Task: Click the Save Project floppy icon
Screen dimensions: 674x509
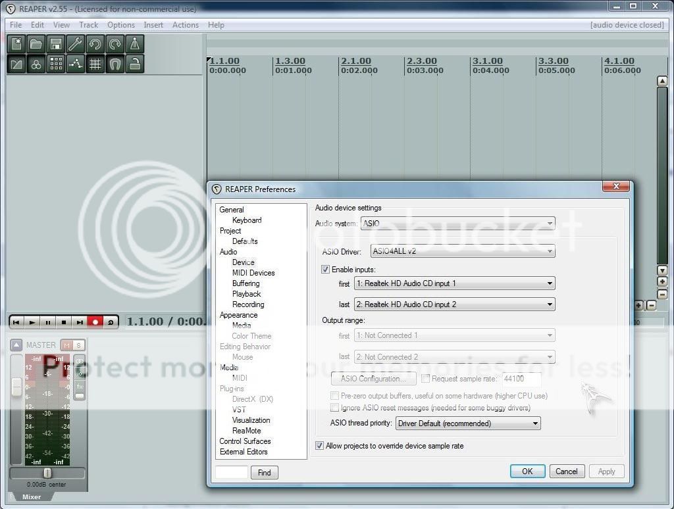Action: 56,44
